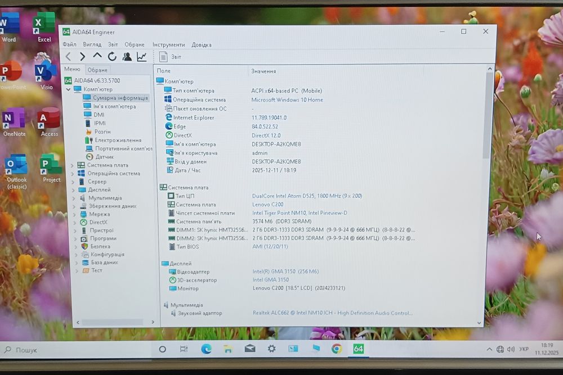This screenshot has height=375, width=563.
Task: Expand the Мережа tree node
Action: (75, 214)
